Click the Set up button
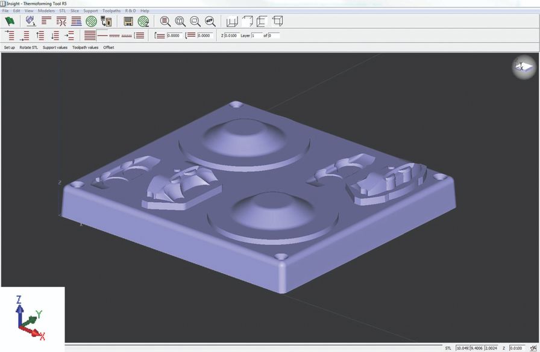Image resolution: width=540 pixels, height=352 pixels. click(9, 47)
